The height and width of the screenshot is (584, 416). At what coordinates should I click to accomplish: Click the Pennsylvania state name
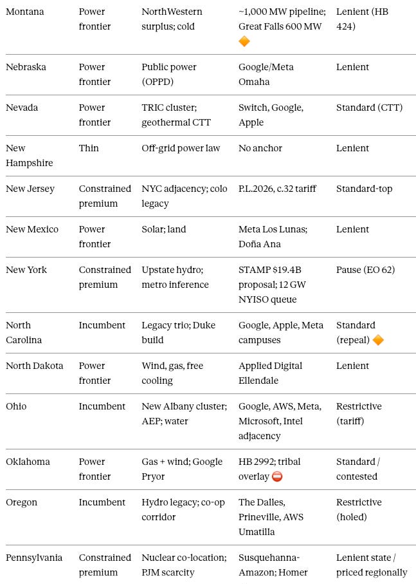point(34,558)
